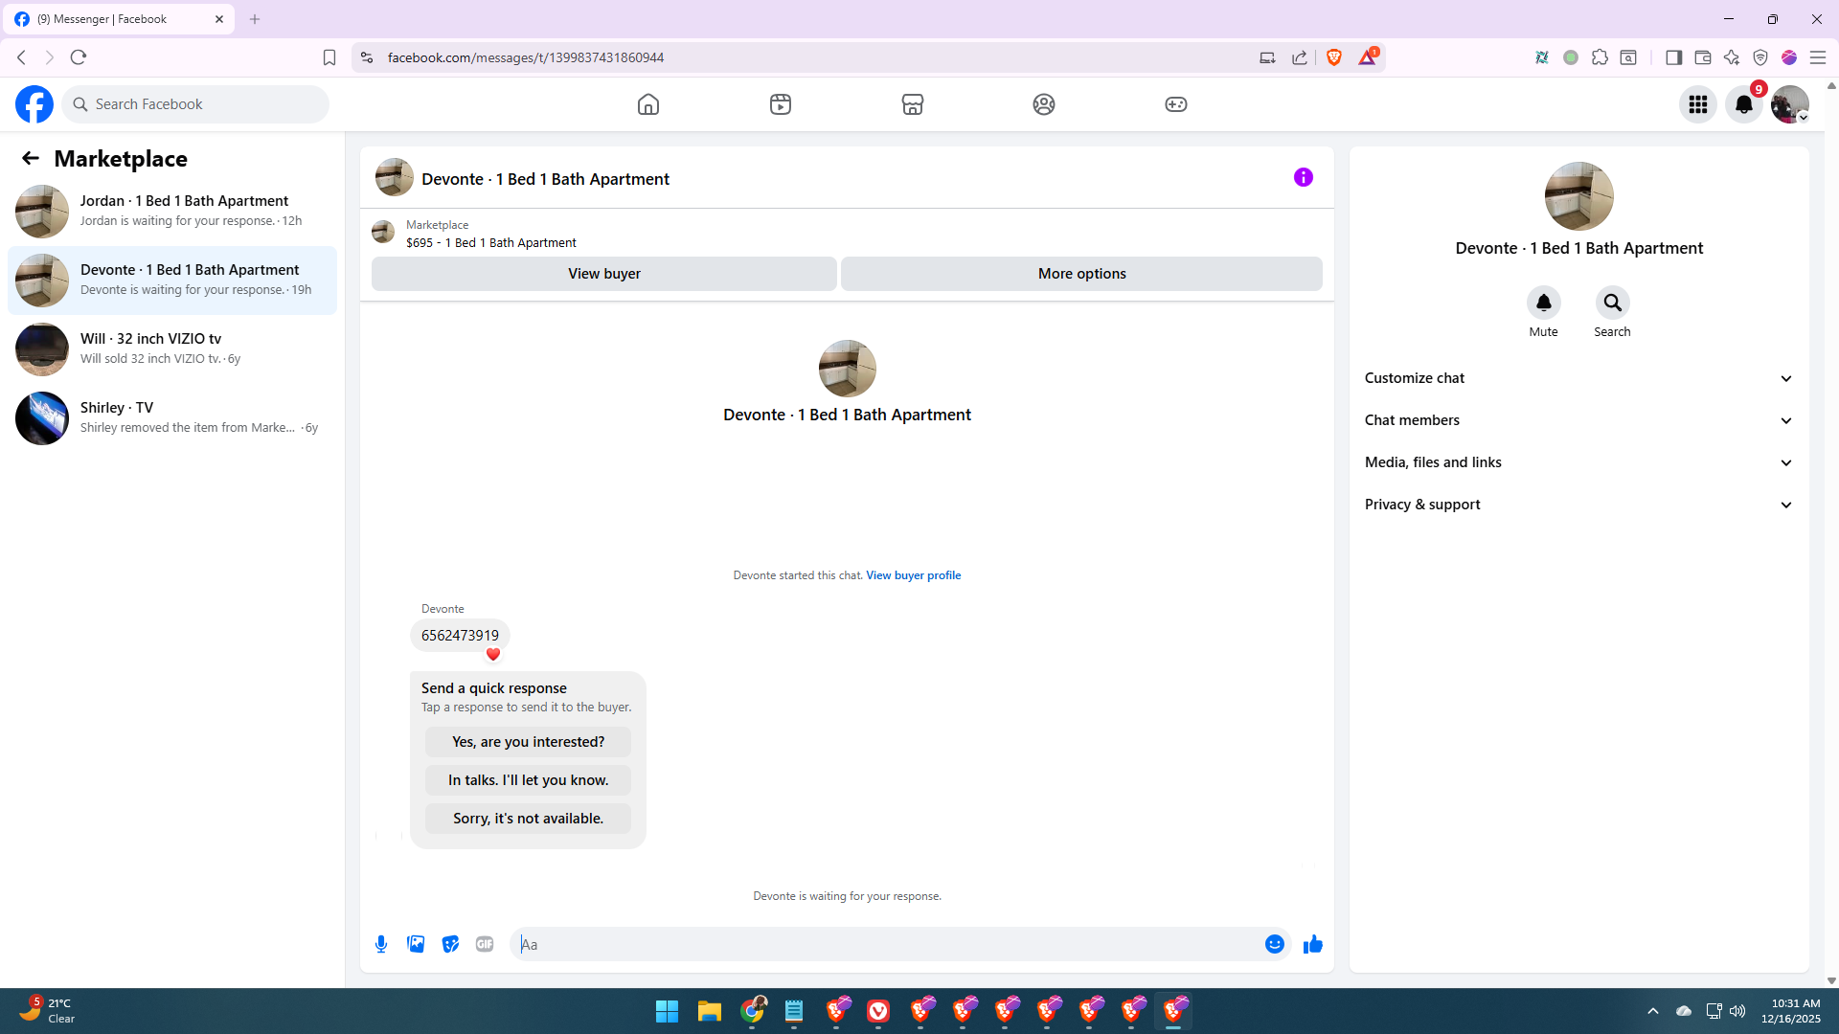Image resolution: width=1839 pixels, height=1034 pixels.
Task: Click the phone number message 6562473919
Action: click(460, 636)
